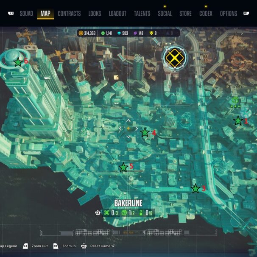Open the Map Legend

pos(8,246)
